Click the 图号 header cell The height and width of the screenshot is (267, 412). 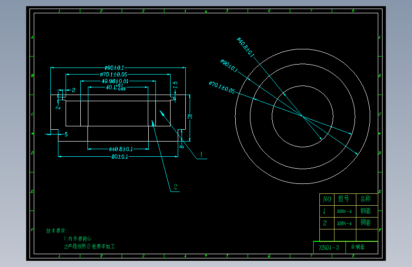(x=345, y=199)
